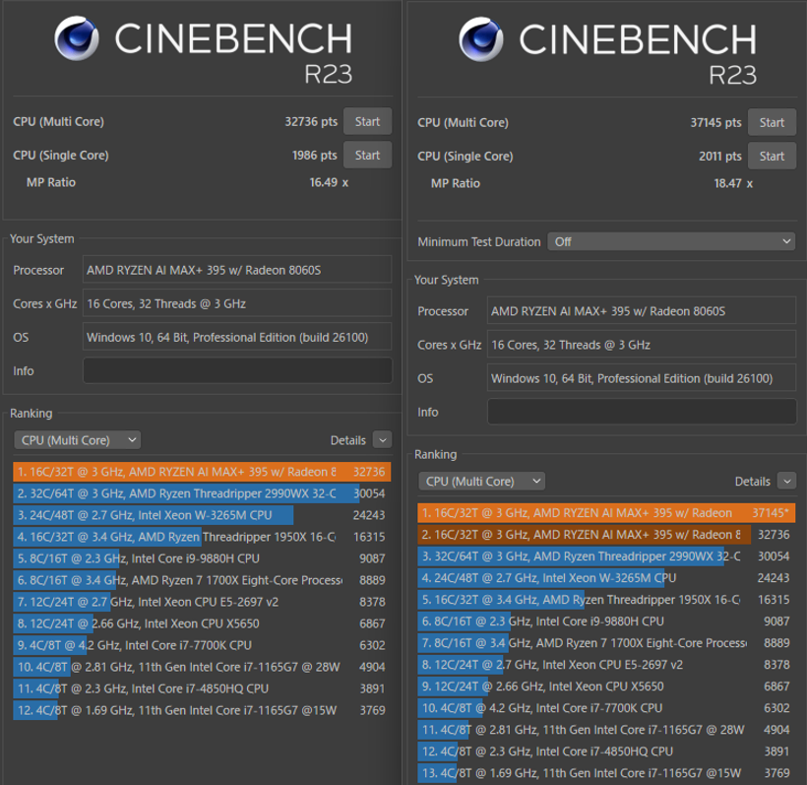Viewport: 807px width, 785px height.
Task: Click the OS field in left window
Action: pos(237,337)
